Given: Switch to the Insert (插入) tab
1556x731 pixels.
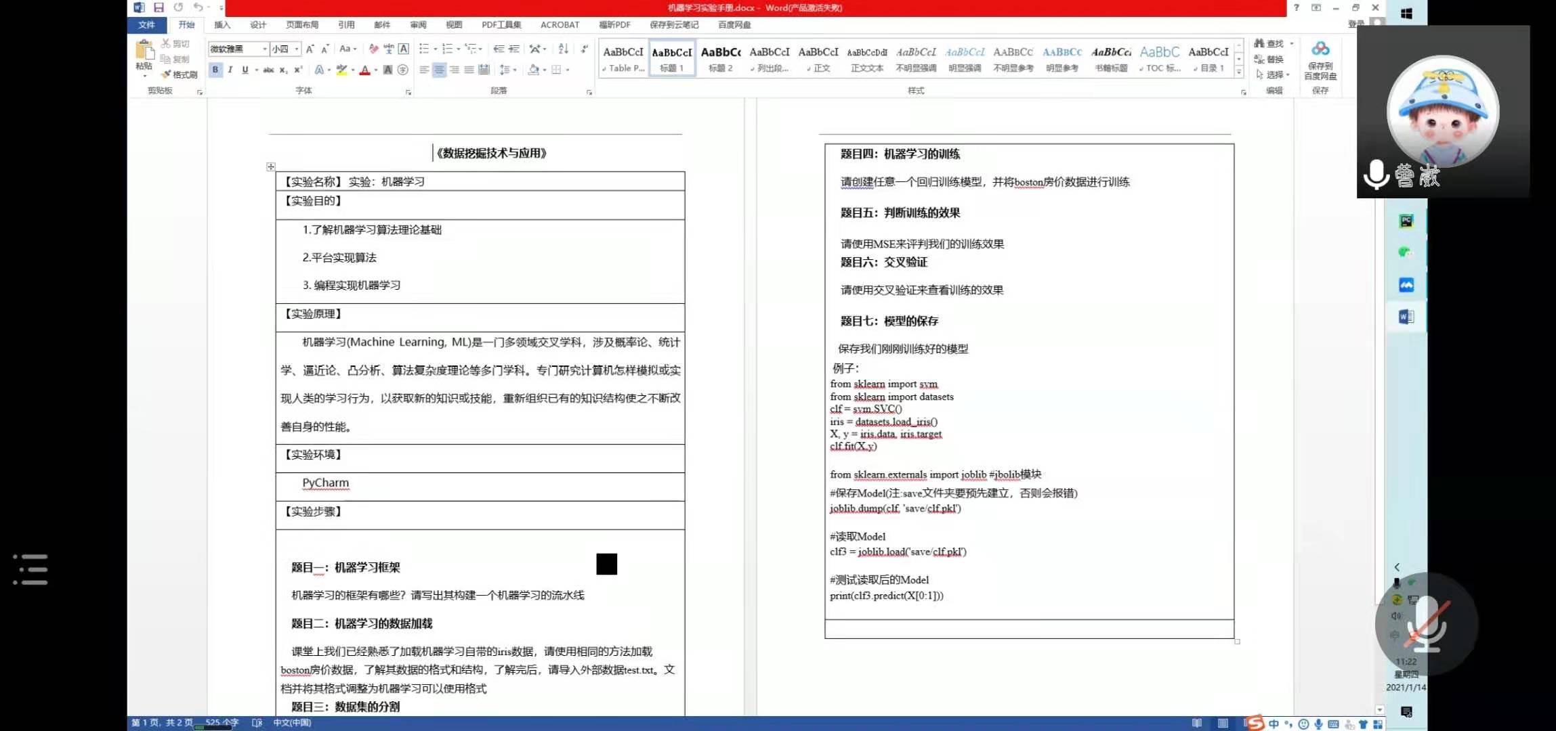Looking at the screenshot, I should click(x=222, y=25).
